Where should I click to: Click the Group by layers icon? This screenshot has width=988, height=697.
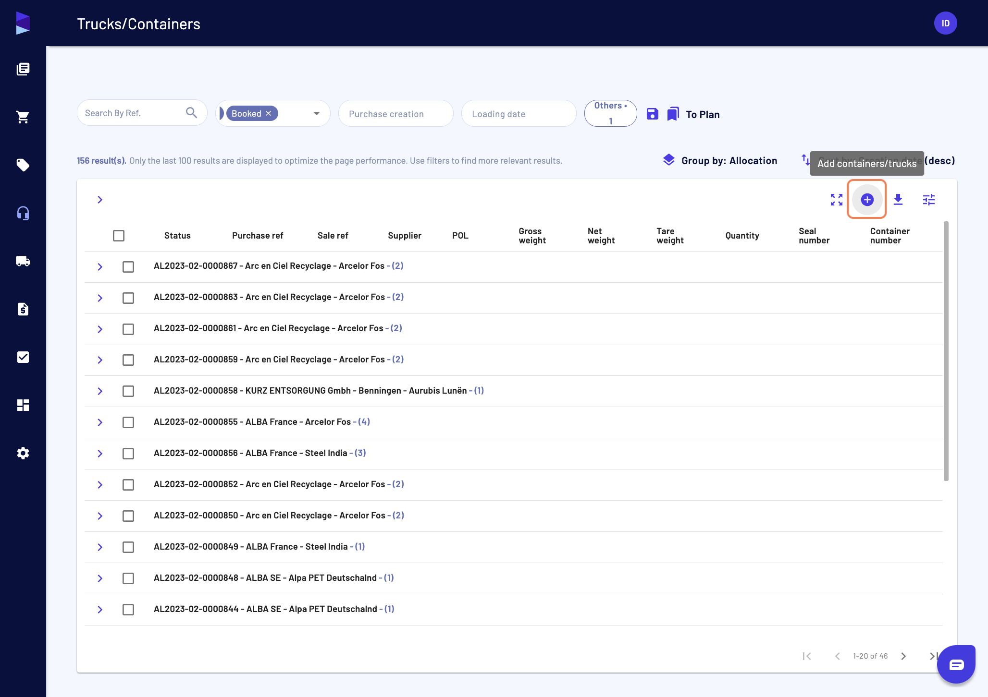pos(668,160)
